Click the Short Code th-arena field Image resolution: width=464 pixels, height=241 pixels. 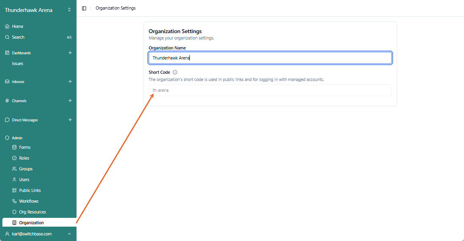(270, 90)
